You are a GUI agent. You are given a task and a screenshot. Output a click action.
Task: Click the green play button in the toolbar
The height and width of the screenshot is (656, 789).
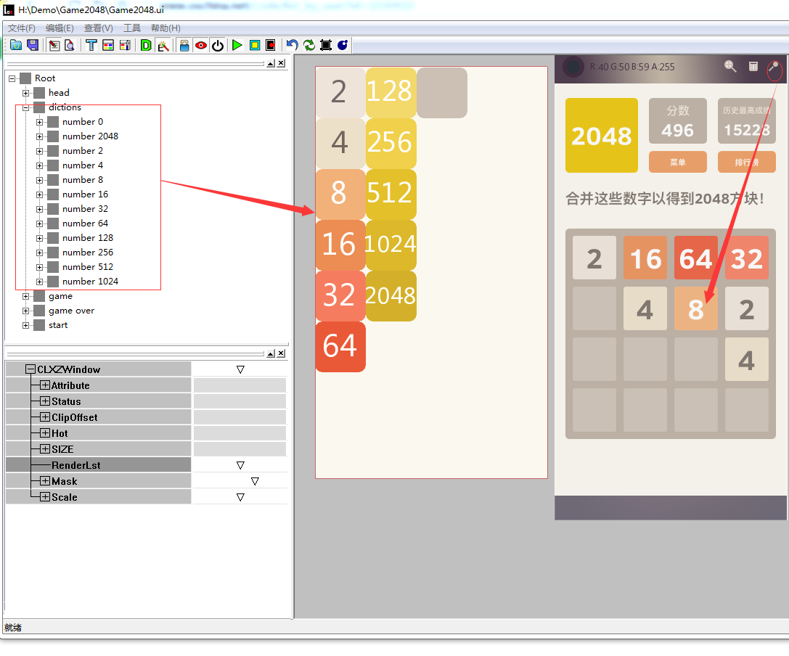point(237,45)
